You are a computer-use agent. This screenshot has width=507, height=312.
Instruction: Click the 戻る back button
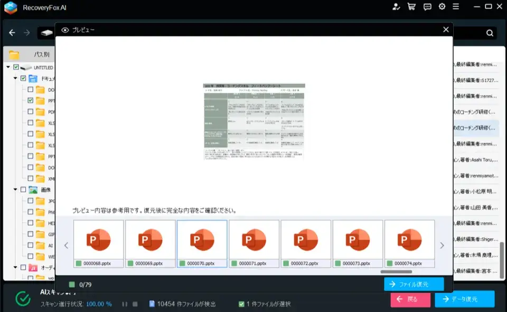(410, 299)
